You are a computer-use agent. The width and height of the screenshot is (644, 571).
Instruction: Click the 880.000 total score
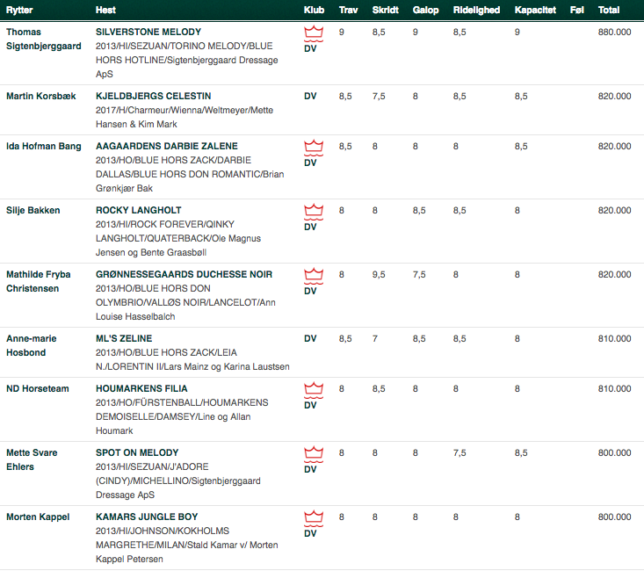click(614, 32)
